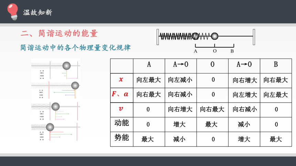Viewport: 296px width, 166px height.
Task: Click 0 under column A in the v row
Action: (148, 109)
